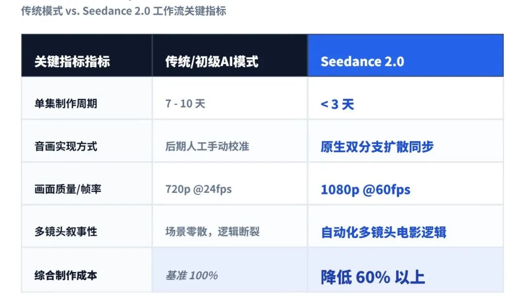
Task: Click the 降低 60% 以上 cell
Action: click(x=372, y=277)
